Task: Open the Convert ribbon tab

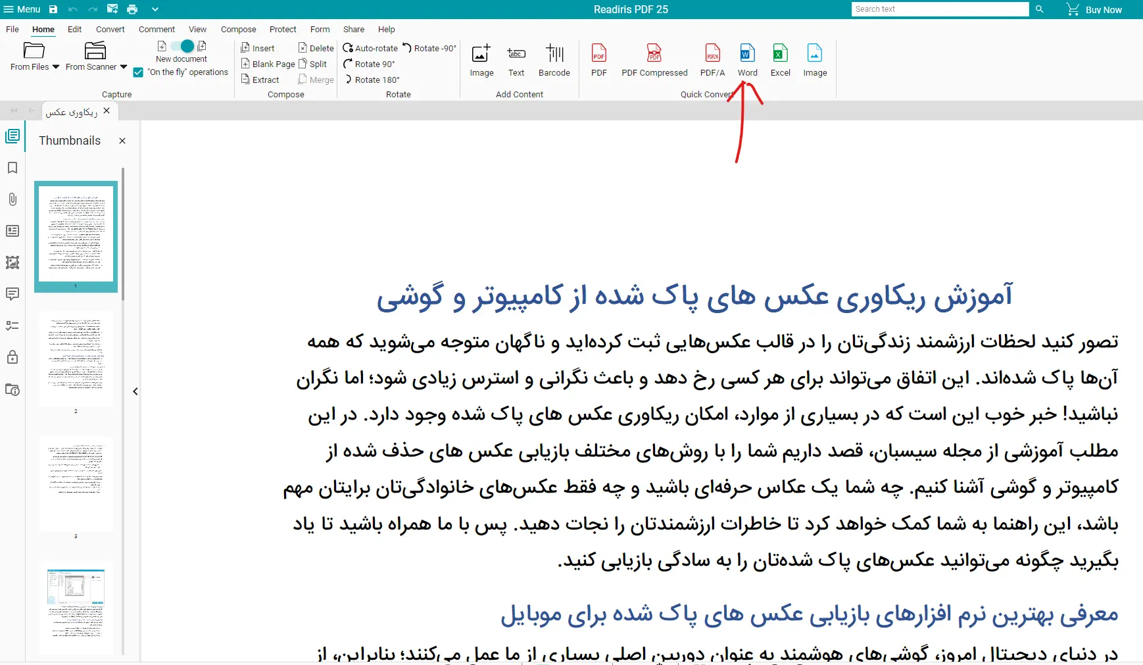Action: [110, 30]
